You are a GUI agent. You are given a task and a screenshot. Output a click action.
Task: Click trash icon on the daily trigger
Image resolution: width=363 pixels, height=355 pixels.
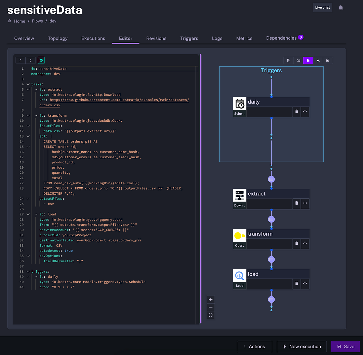(x=296, y=111)
